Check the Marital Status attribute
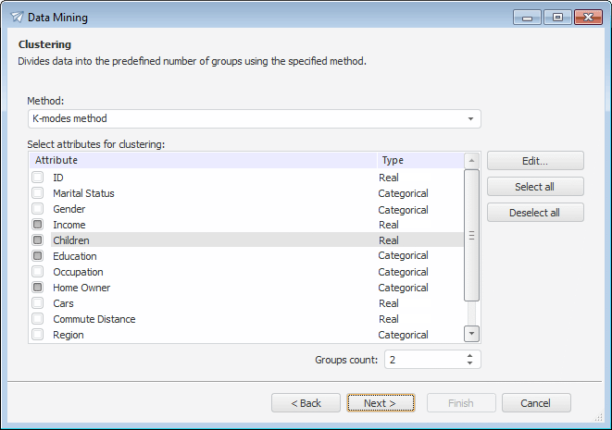The image size is (612, 430). (x=38, y=193)
